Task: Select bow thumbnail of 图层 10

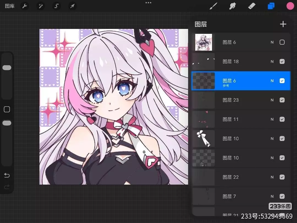Action: coord(204,138)
